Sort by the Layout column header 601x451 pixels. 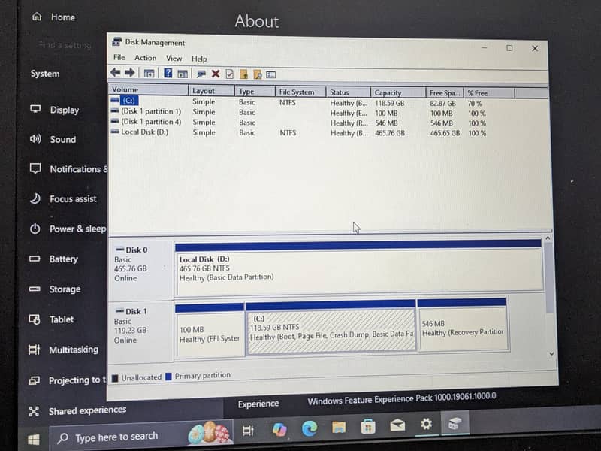pos(212,91)
